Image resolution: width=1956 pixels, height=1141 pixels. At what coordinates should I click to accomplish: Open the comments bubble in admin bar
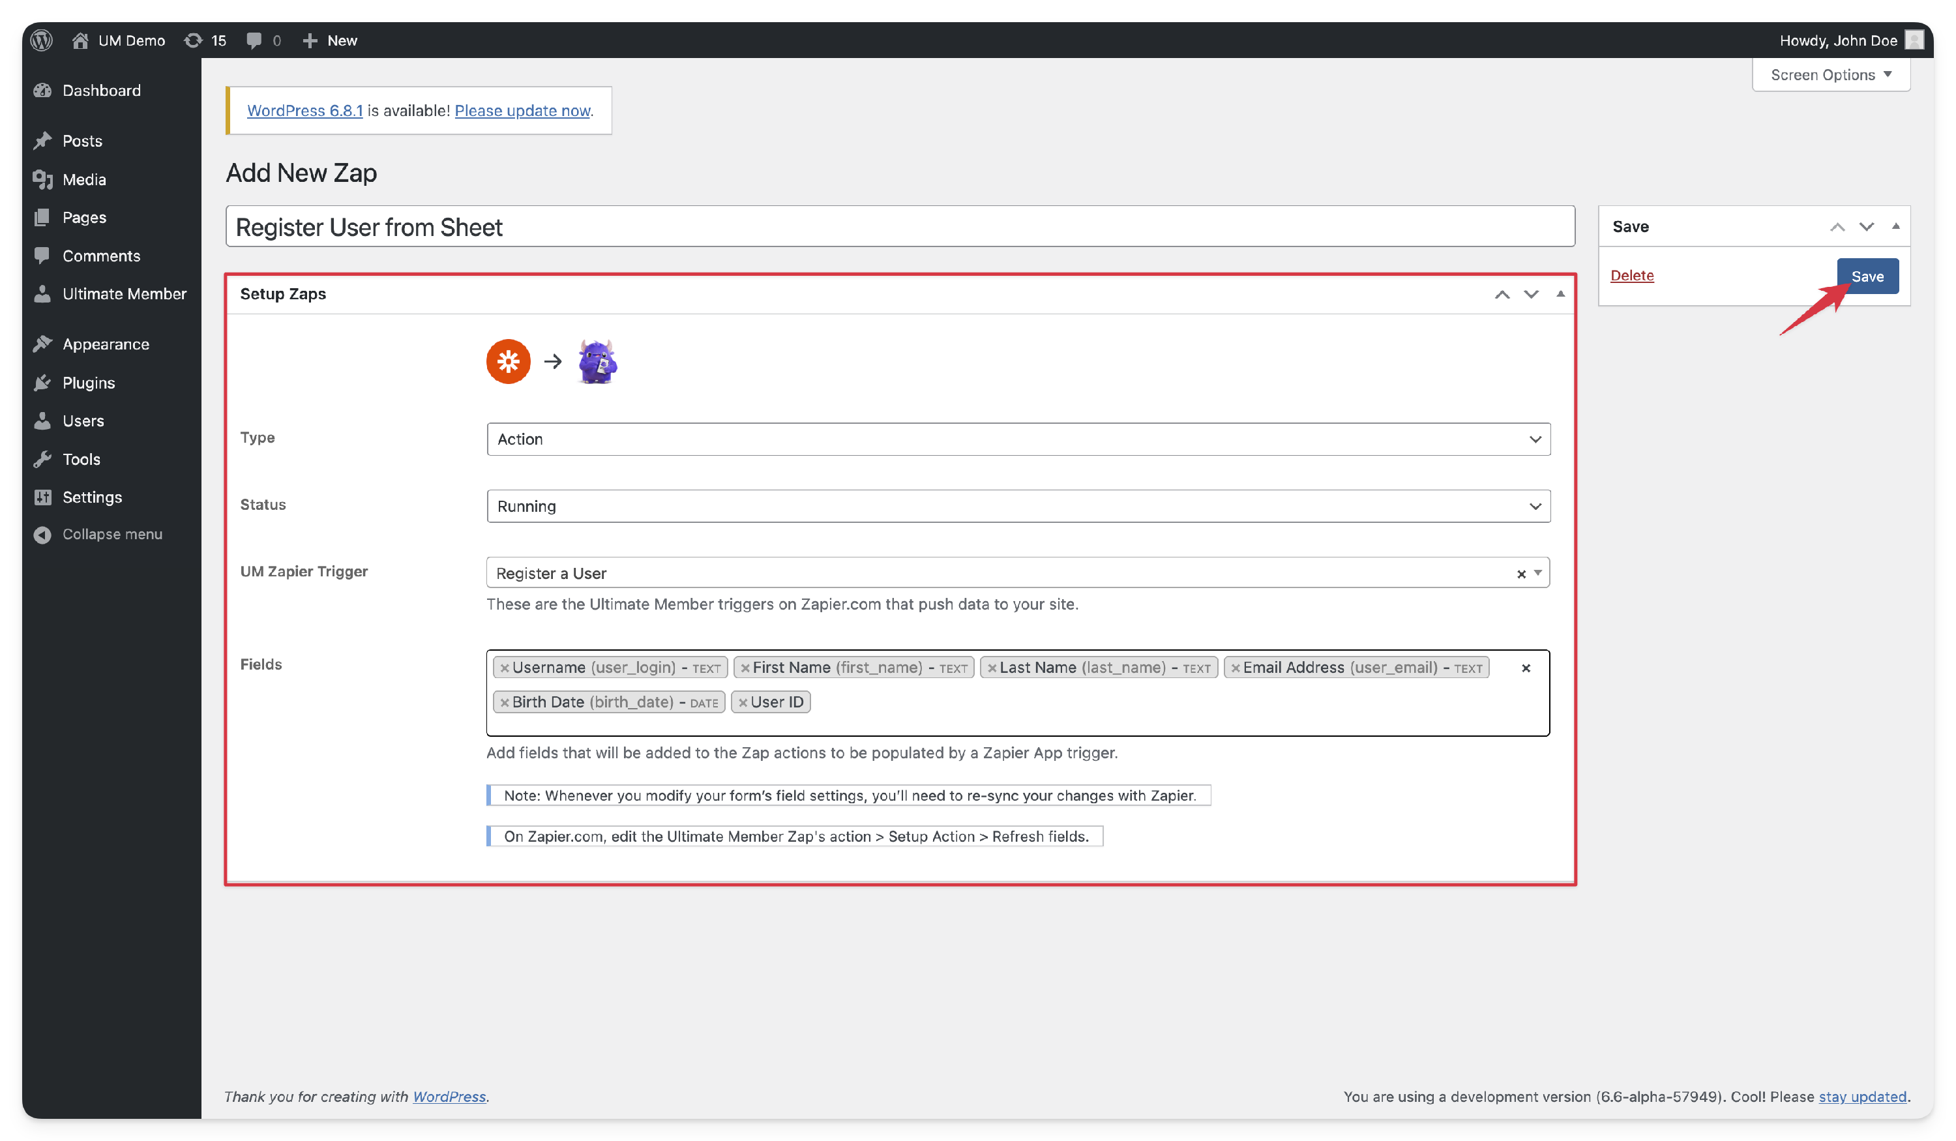(263, 40)
